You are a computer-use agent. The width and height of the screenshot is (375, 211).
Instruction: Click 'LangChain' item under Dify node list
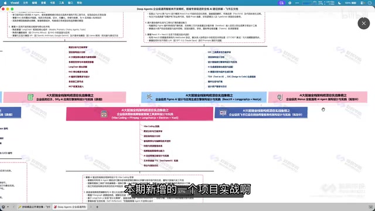[x=78, y=67]
